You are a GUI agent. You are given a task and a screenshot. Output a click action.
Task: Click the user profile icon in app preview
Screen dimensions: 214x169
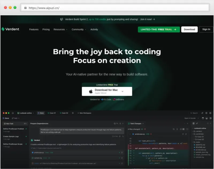click(x=211, y=113)
